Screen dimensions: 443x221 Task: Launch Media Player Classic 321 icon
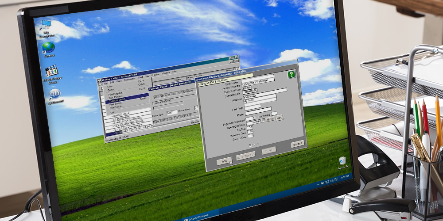click(52, 74)
